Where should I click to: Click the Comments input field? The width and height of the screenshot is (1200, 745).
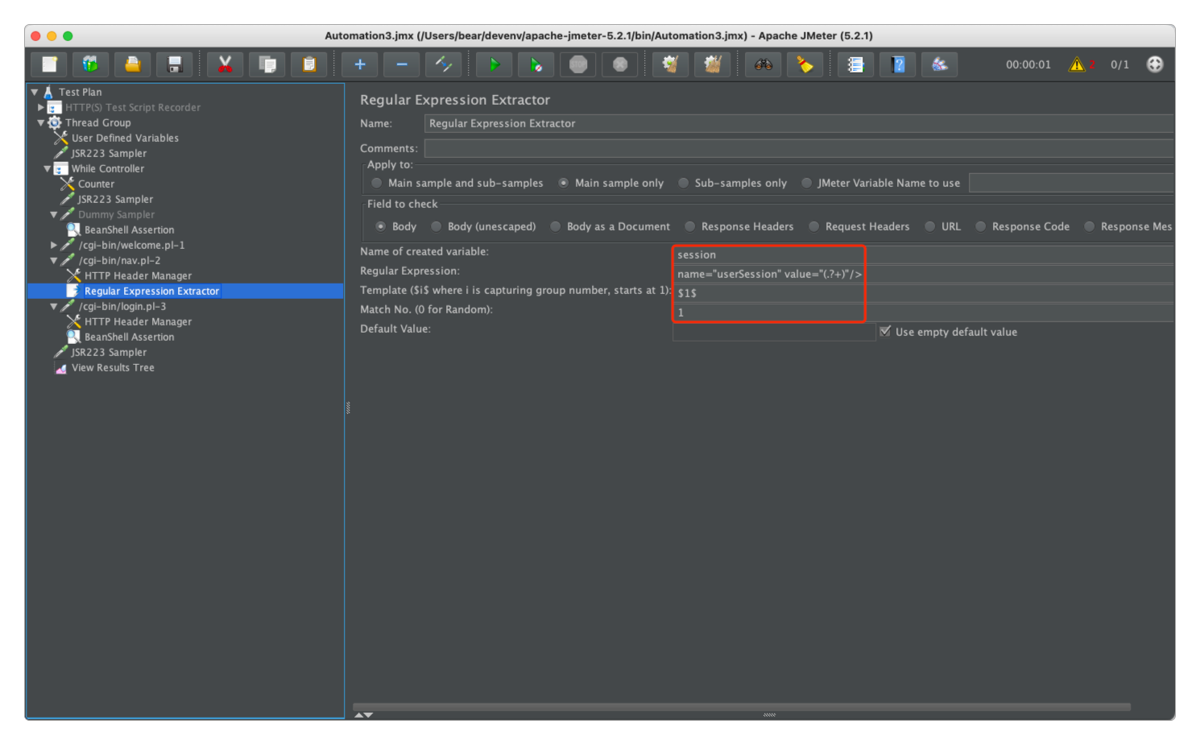click(x=798, y=148)
